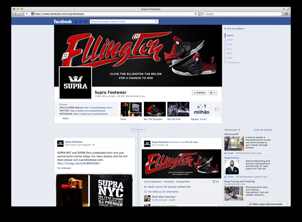Open the Destaques filter dropdown
Viewport: 302px width, 222px height.
pos(138,129)
